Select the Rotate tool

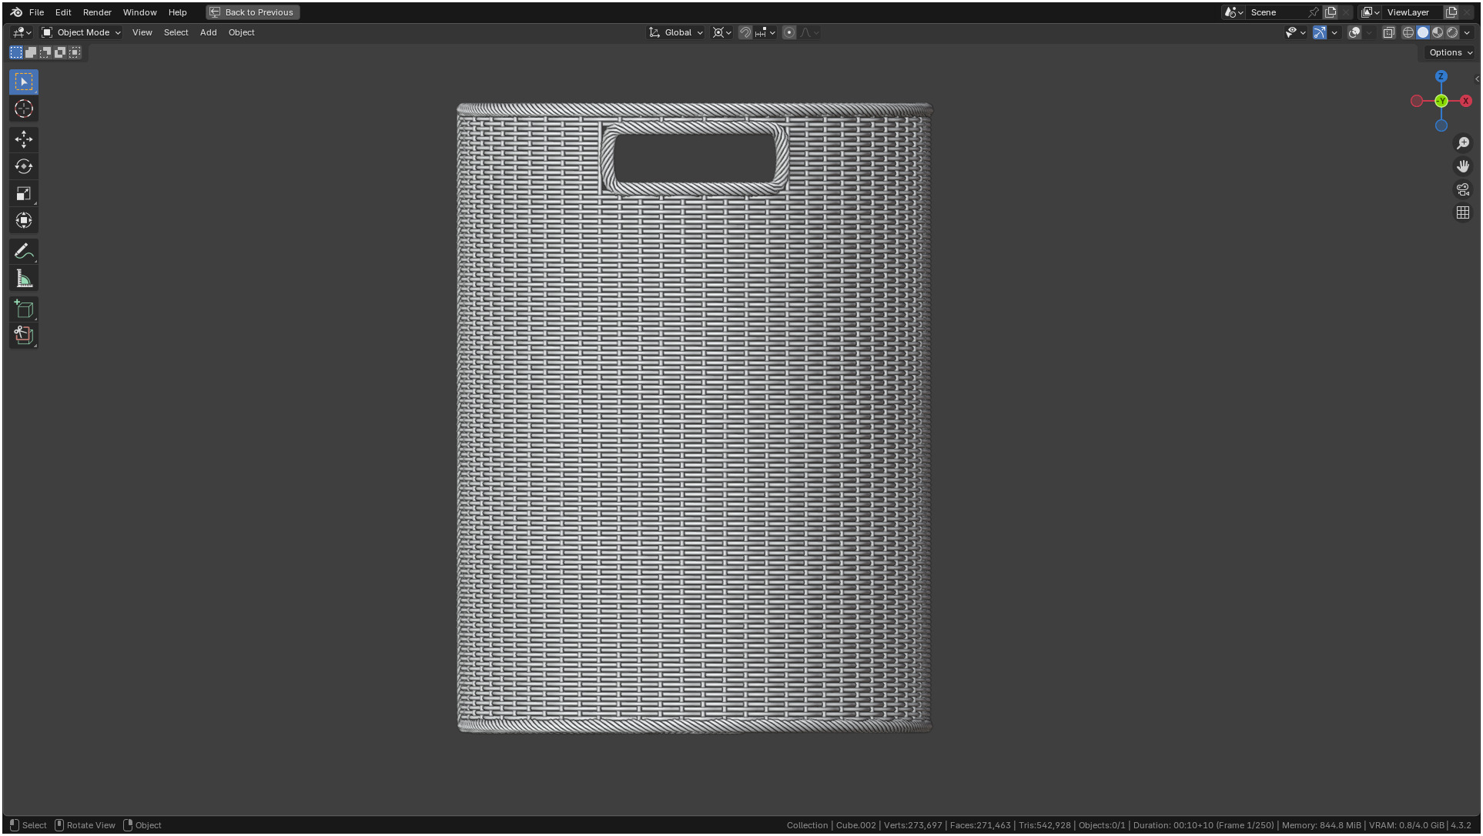pyautogui.click(x=24, y=166)
